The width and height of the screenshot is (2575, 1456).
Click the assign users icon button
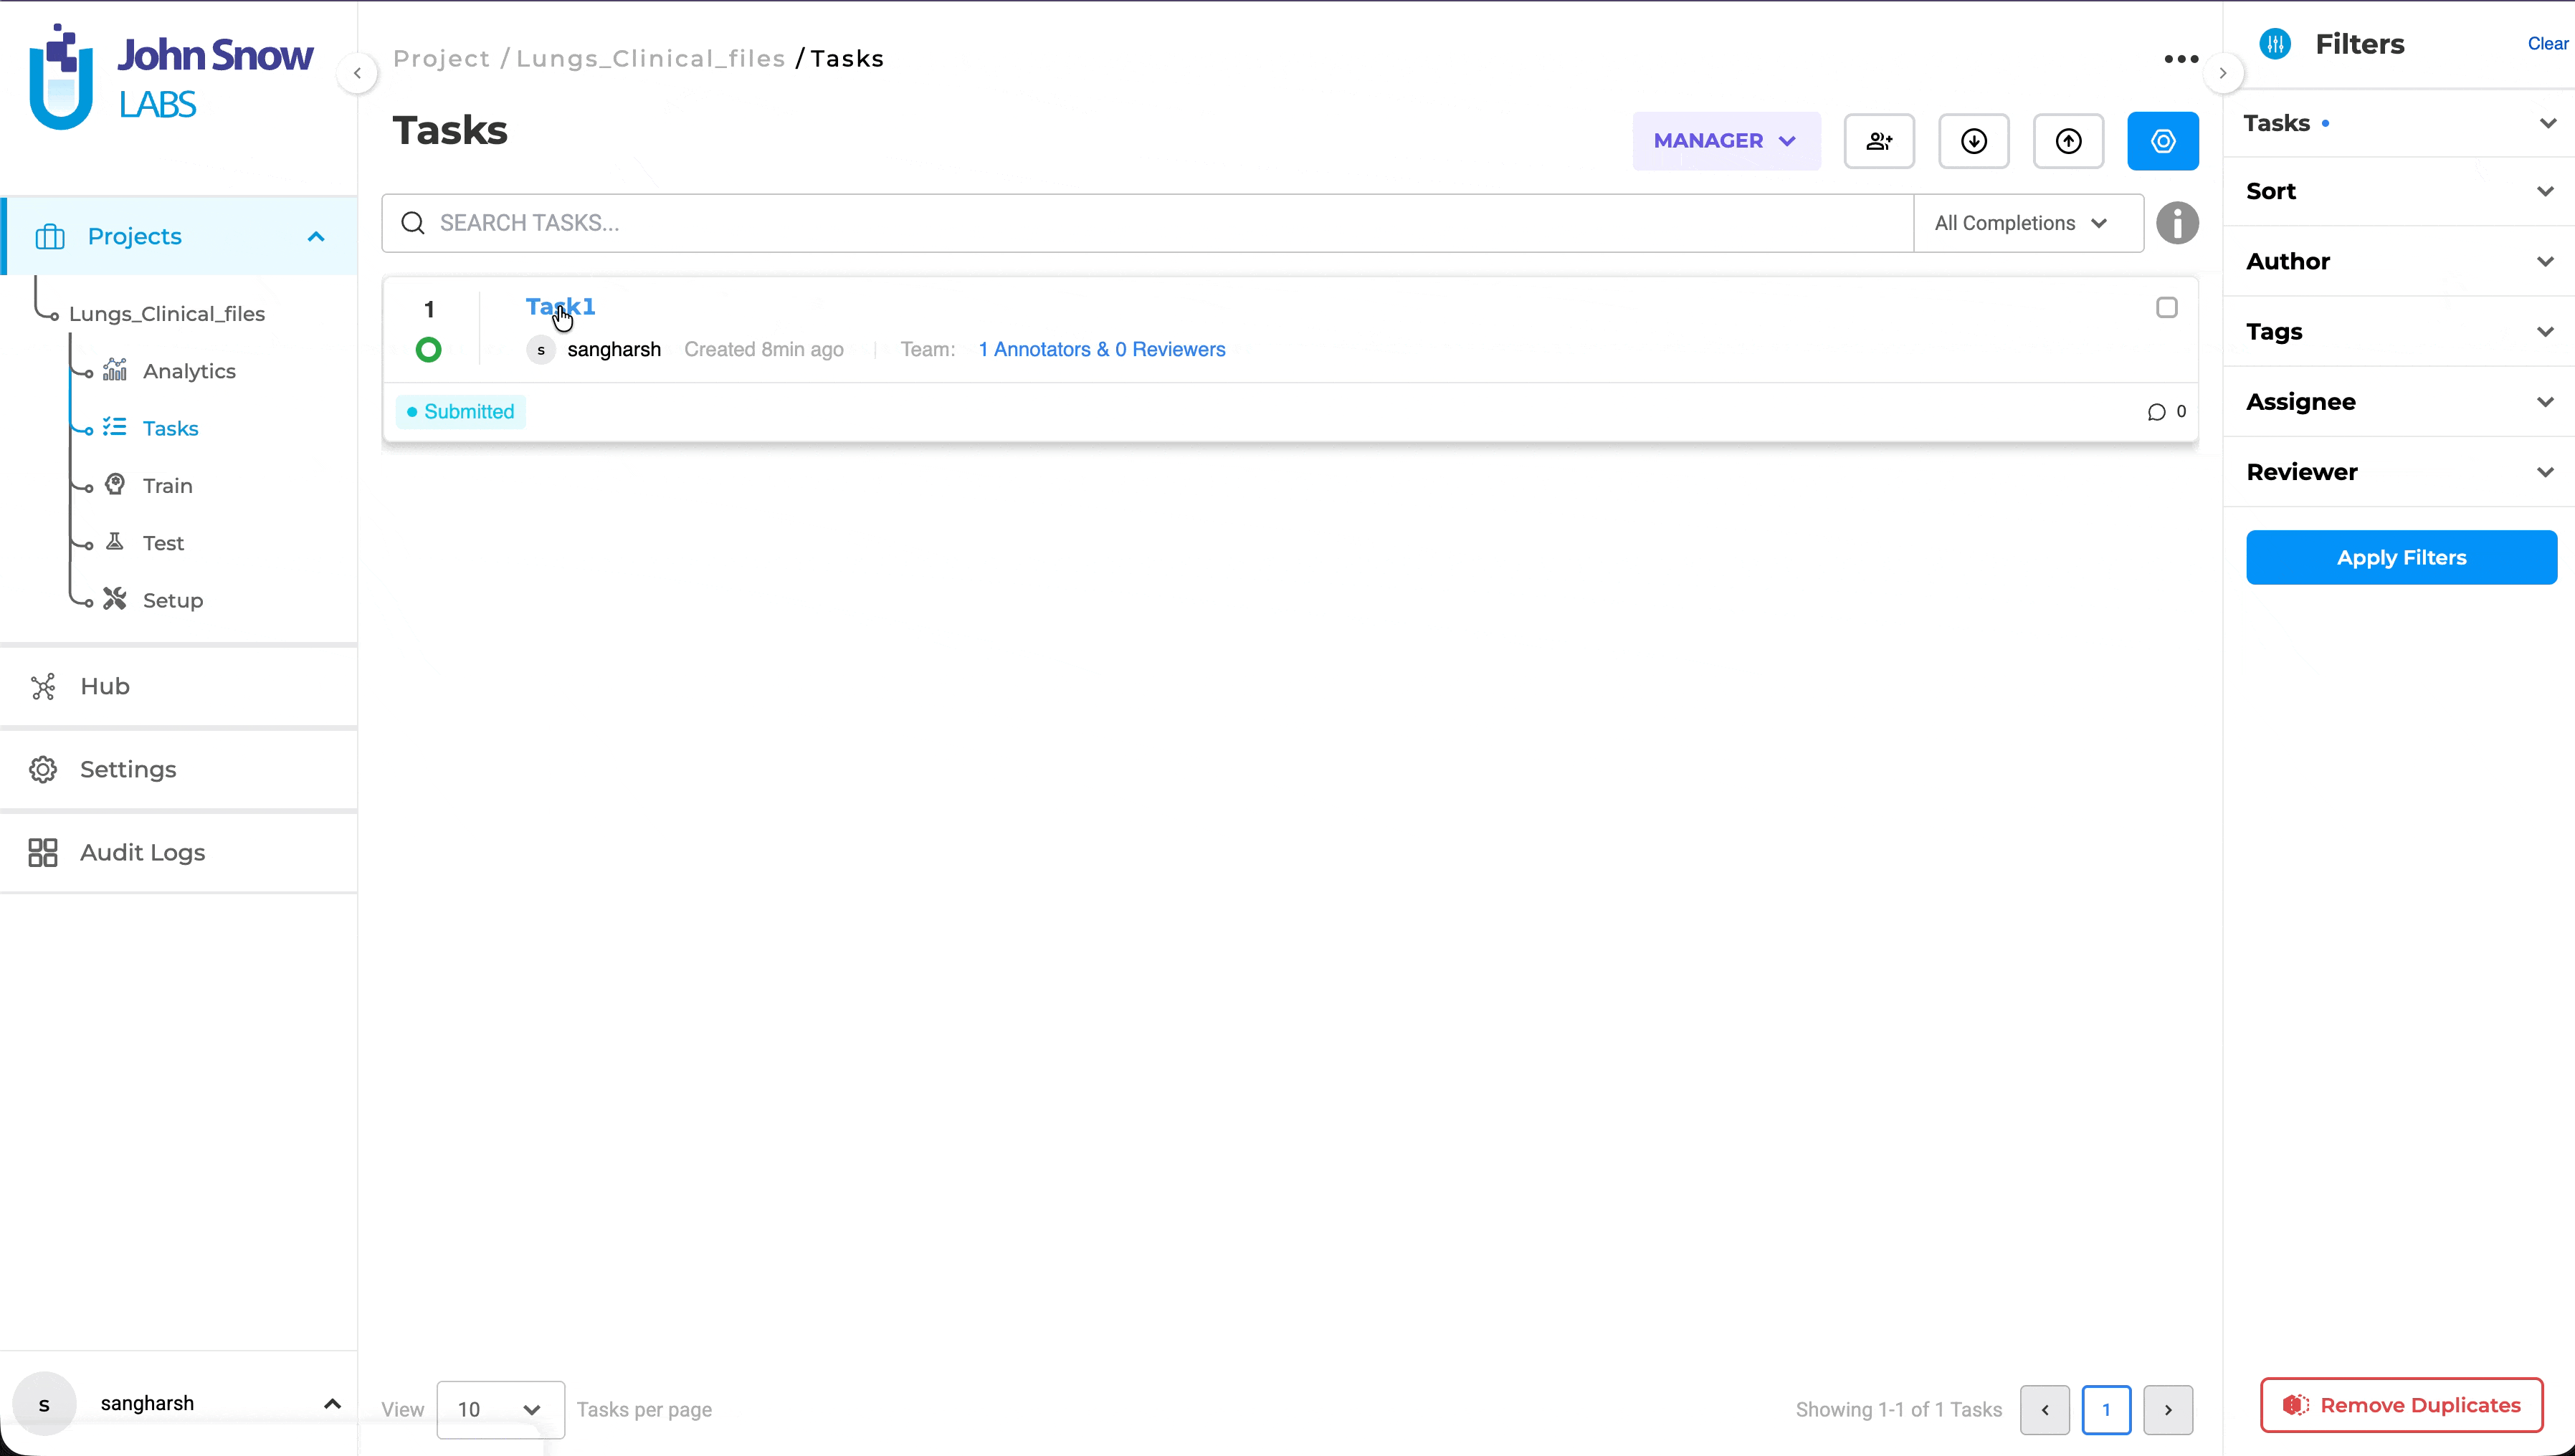(1879, 141)
